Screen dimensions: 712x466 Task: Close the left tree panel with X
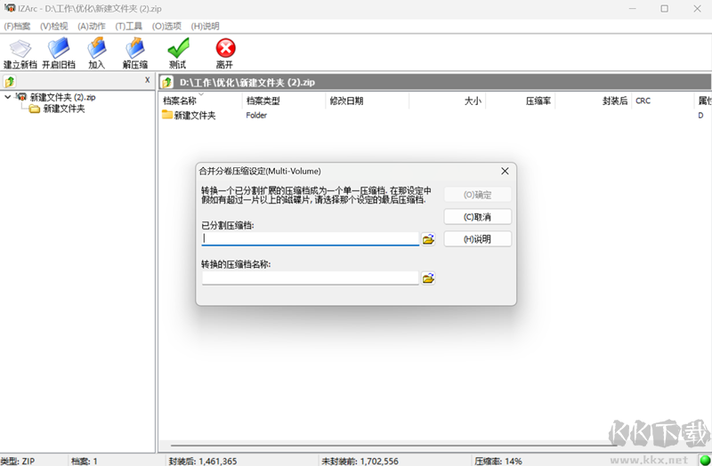(x=147, y=80)
